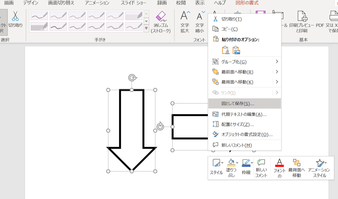
Task: Choose the first pen in the top gallery row
Action: (39, 16)
